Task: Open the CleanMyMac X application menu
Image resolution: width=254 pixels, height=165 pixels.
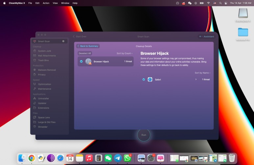Action: pyautogui.click(x=17, y=3)
